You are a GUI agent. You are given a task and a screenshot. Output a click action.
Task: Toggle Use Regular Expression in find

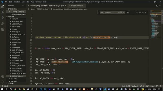tap(124, 12)
